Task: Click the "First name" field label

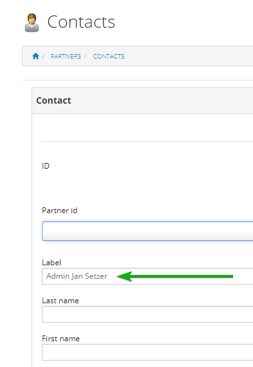Action: coord(61,339)
